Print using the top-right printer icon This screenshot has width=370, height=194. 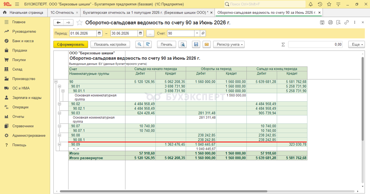pyautogui.click(x=330, y=23)
